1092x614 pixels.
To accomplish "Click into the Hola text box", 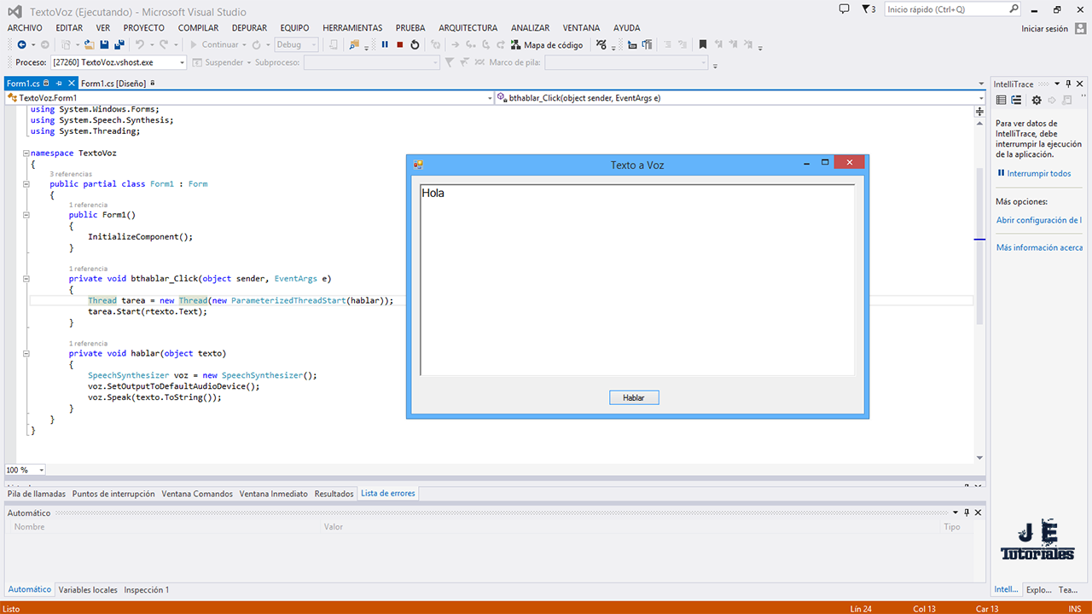I will [x=637, y=280].
